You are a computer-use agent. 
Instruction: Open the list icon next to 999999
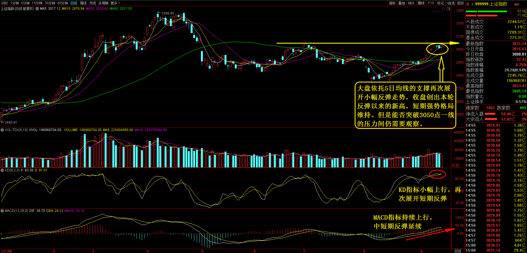(x=472, y=4)
